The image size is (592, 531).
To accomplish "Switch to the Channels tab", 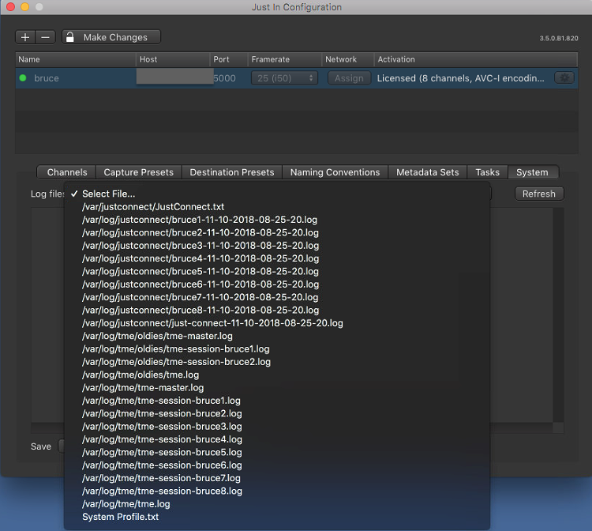I will point(67,172).
